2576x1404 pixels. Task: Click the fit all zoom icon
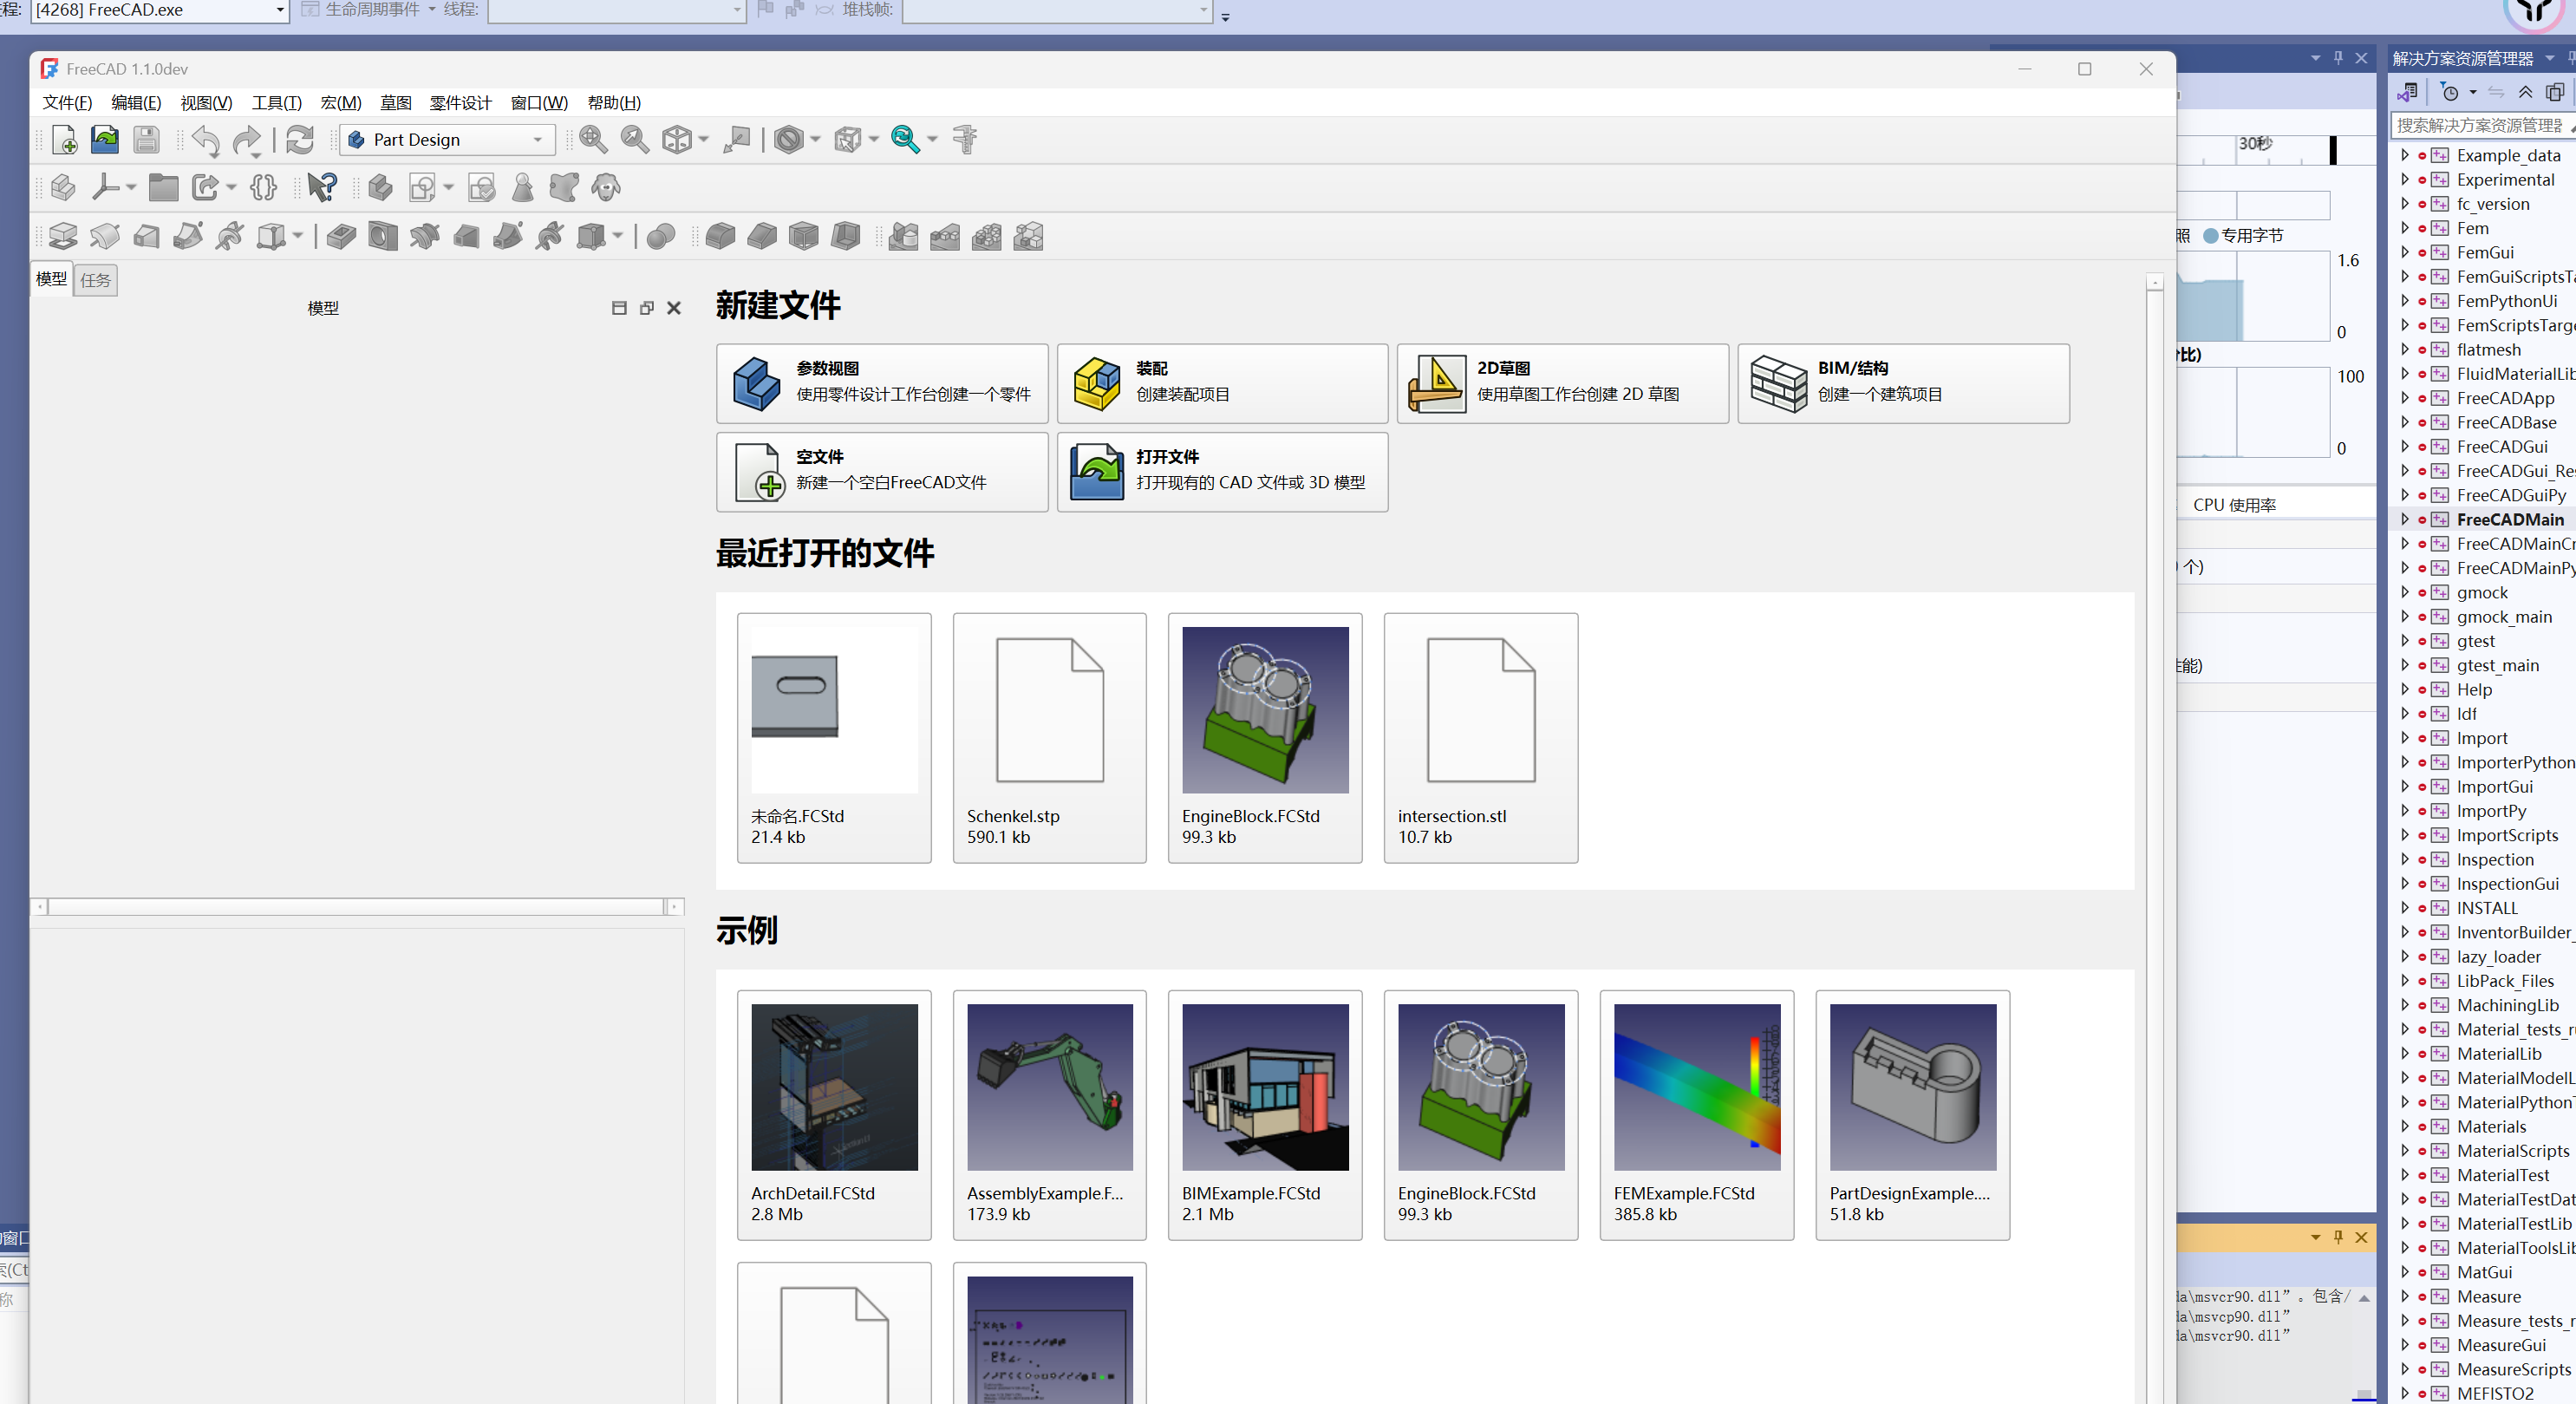coord(593,140)
